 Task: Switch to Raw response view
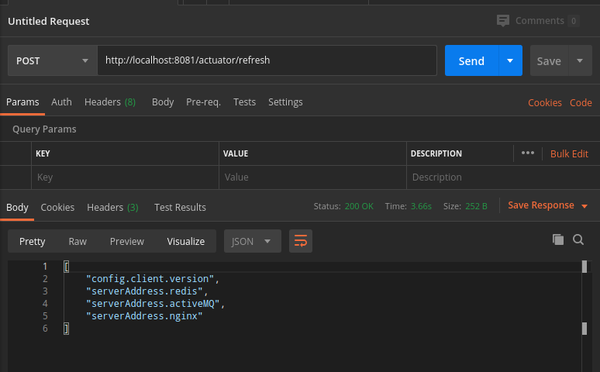(78, 241)
